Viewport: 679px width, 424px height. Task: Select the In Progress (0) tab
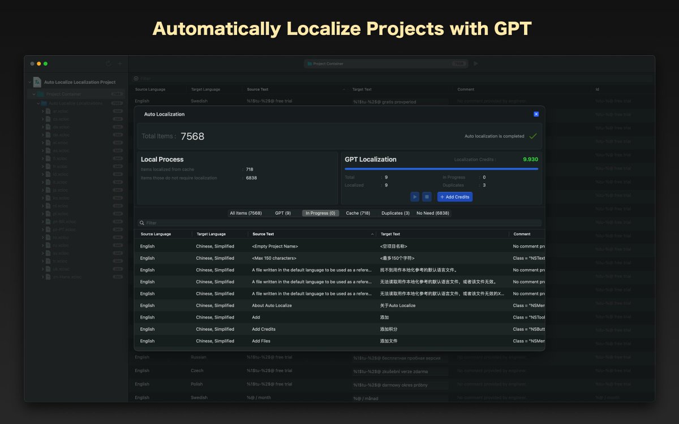(x=320, y=213)
